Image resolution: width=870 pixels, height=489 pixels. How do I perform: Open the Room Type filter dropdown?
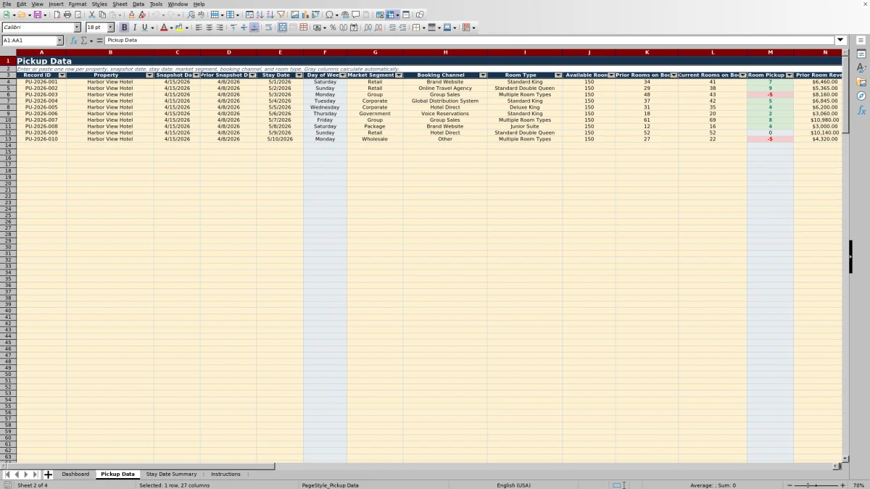pyautogui.click(x=558, y=75)
